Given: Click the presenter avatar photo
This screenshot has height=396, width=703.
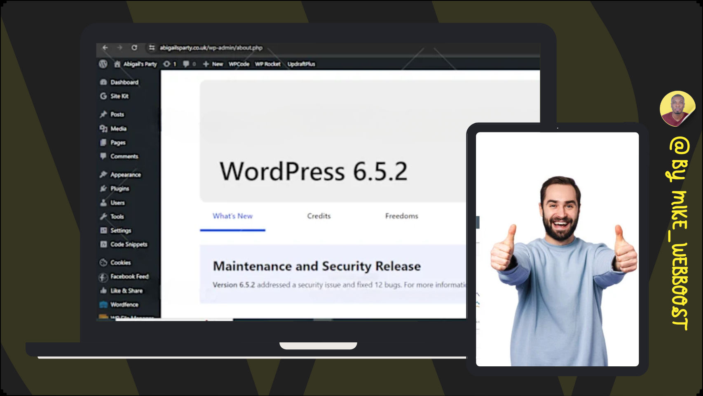Looking at the screenshot, I should tap(677, 109).
